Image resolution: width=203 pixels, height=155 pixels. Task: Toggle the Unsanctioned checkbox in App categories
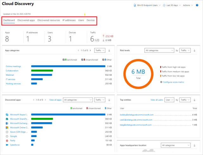pyautogui.click(x=82, y=60)
